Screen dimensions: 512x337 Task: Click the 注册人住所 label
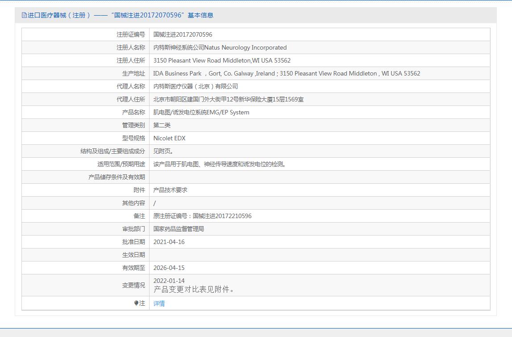pos(131,60)
